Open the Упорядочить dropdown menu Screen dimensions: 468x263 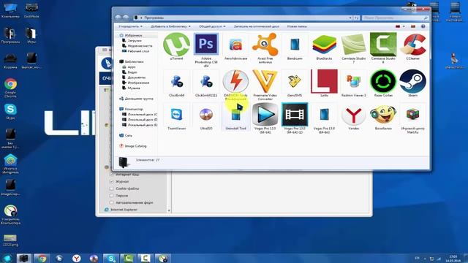tap(130, 26)
